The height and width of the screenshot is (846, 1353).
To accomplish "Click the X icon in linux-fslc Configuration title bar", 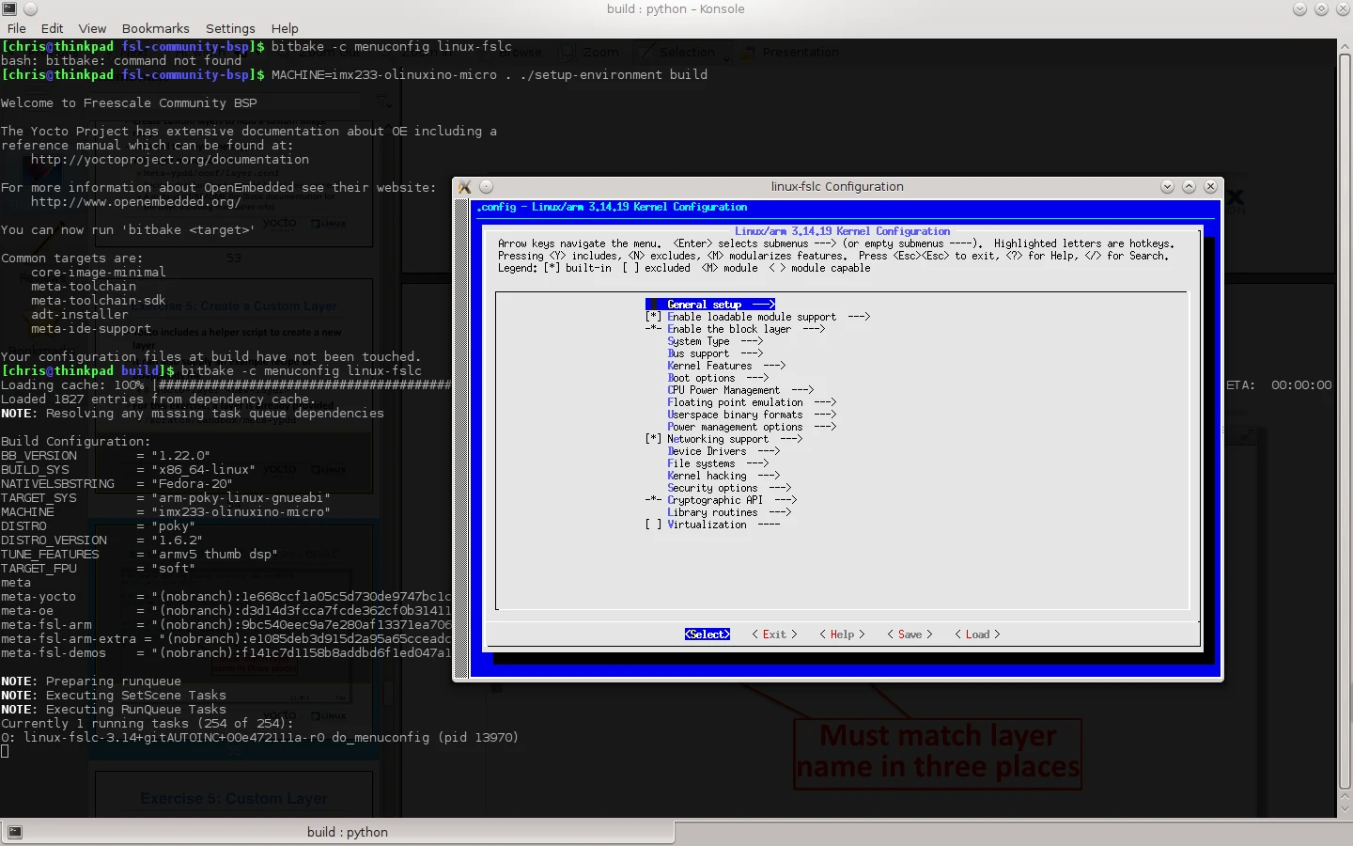I will coord(464,187).
